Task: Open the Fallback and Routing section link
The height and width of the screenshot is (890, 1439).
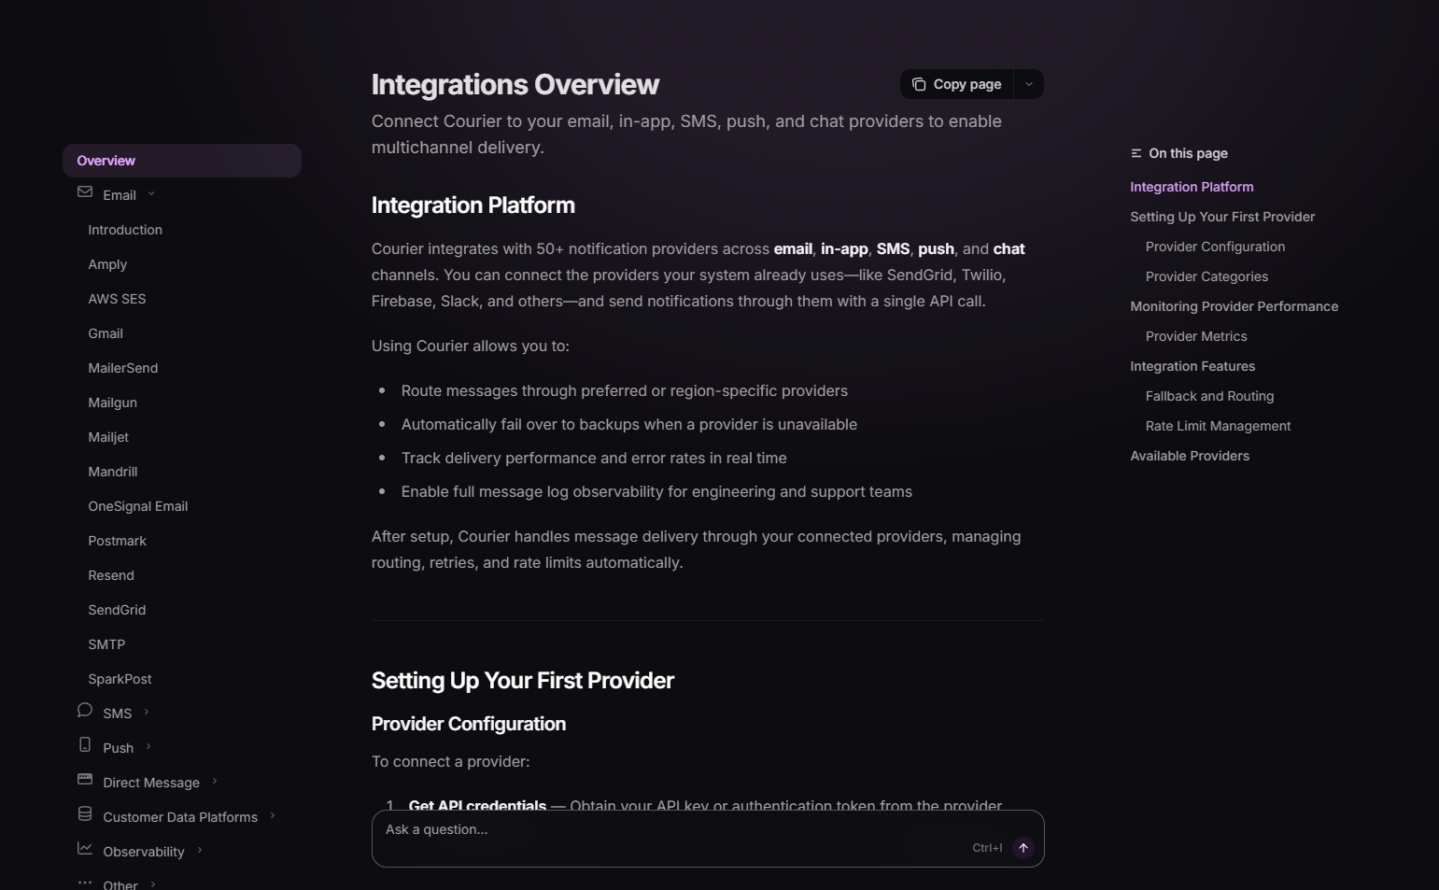Action: tap(1209, 396)
